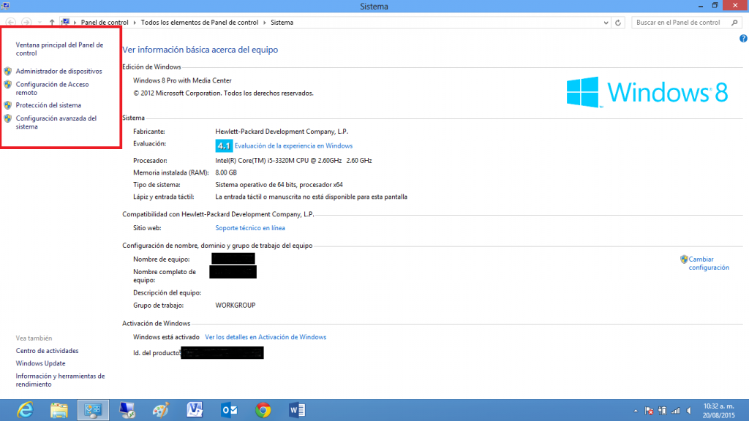Image resolution: width=749 pixels, height=421 pixels.
Task: Click the heading Ver información básica acerca del equipo
Action: (x=200, y=50)
